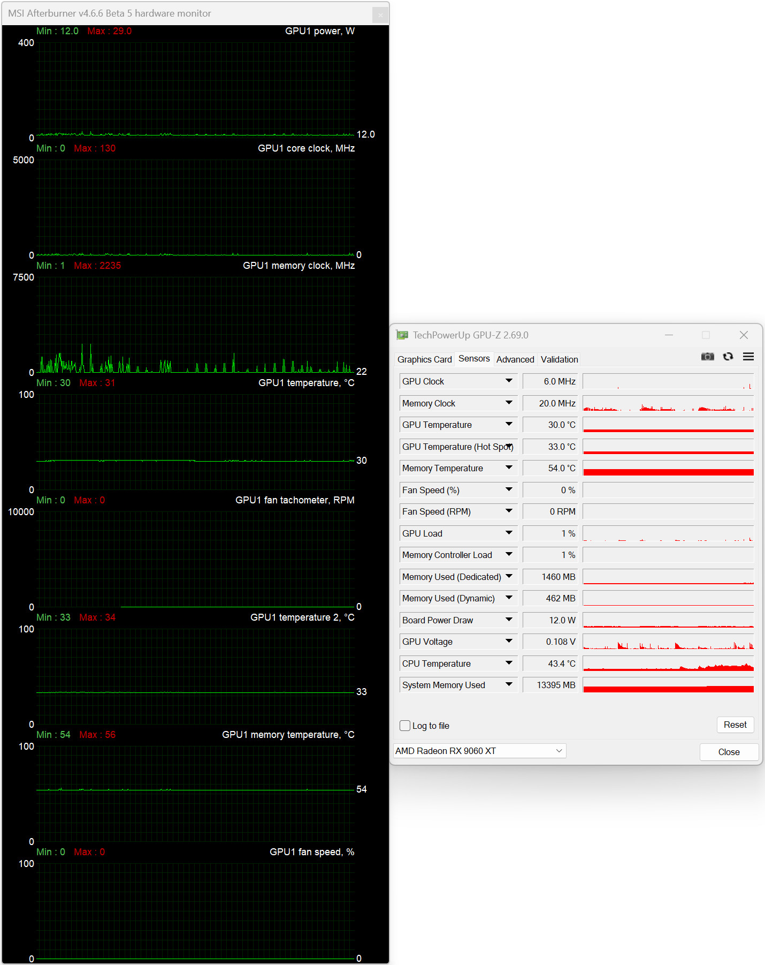
Task: Open the AMD Radeon RX 9060 XT selector
Action: point(479,751)
